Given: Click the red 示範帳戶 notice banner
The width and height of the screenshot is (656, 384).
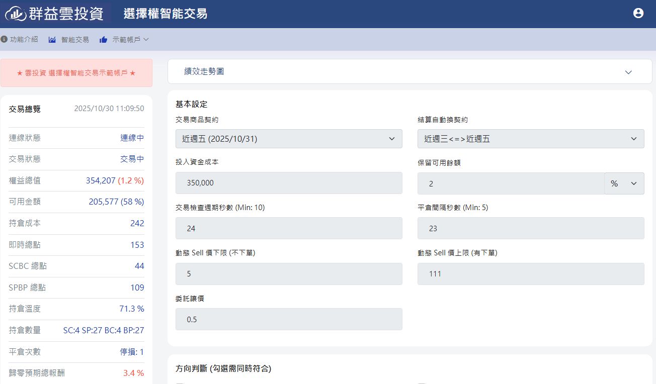Looking at the screenshot, I should point(76,73).
